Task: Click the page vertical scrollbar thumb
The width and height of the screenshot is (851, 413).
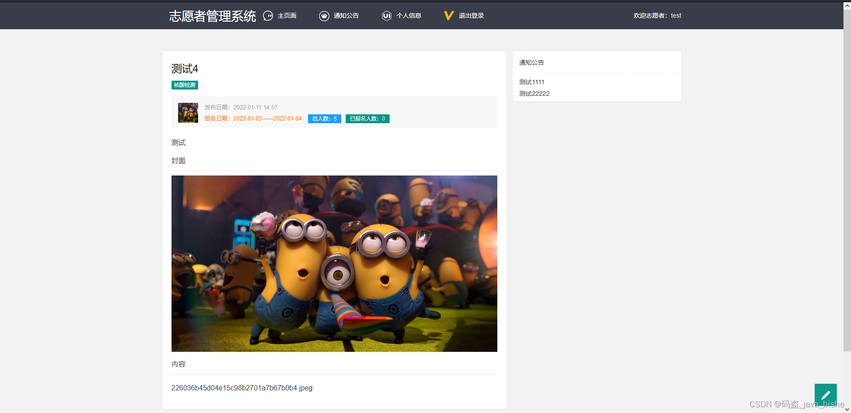Action: point(847,181)
